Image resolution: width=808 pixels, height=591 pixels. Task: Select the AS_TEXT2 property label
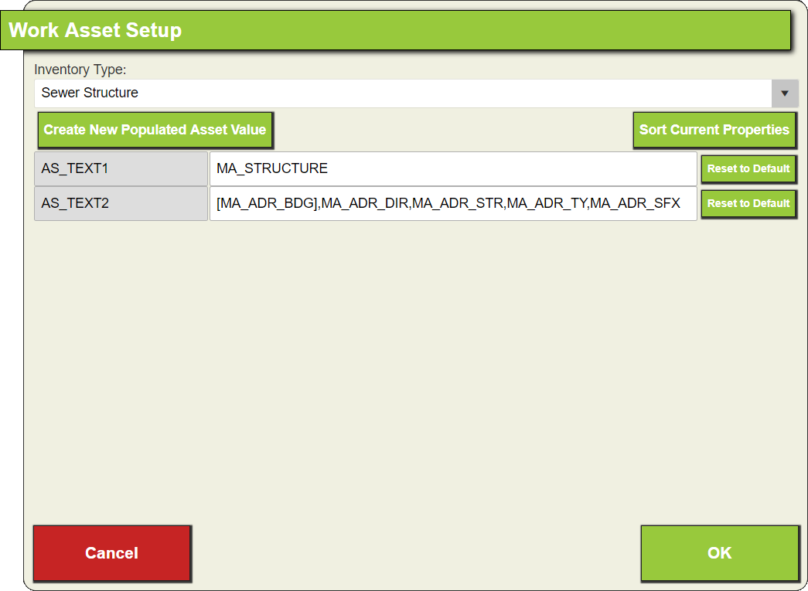pyautogui.click(x=121, y=203)
